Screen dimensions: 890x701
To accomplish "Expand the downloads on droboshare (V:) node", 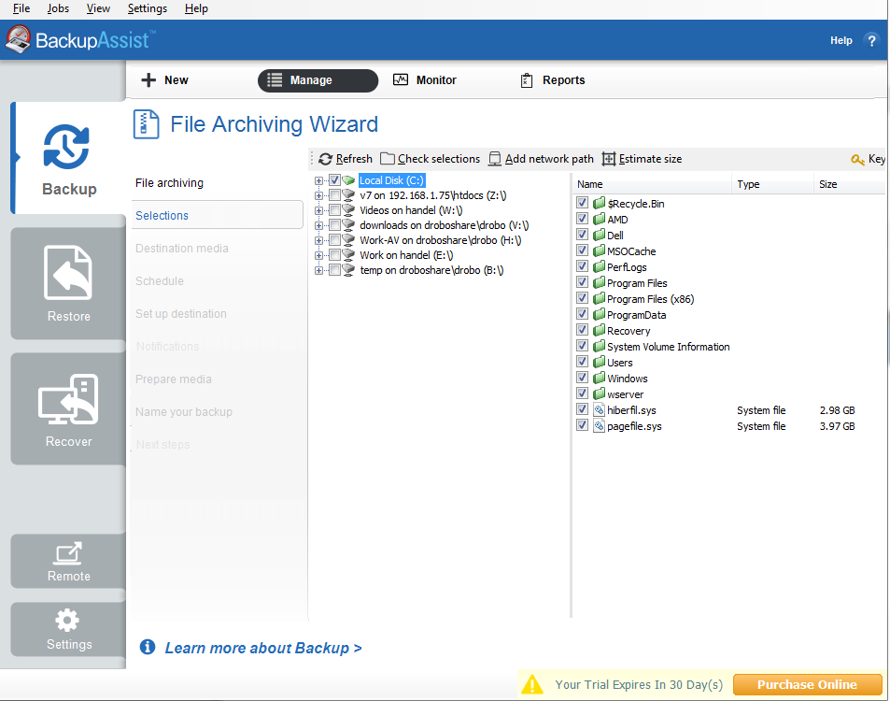I will [319, 225].
